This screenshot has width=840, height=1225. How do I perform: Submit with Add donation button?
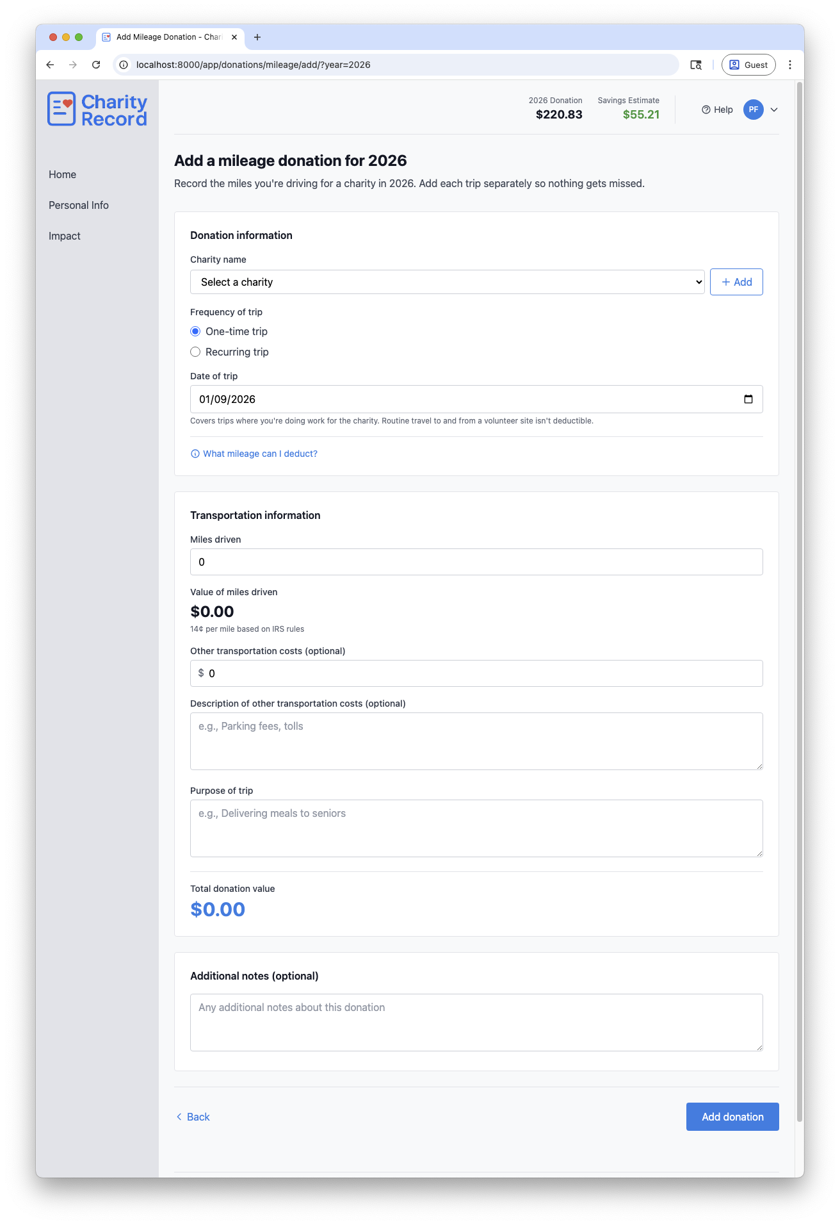click(732, 1117)
